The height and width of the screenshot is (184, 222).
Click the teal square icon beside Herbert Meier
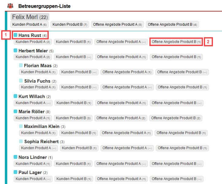click(x=15, y=51)
